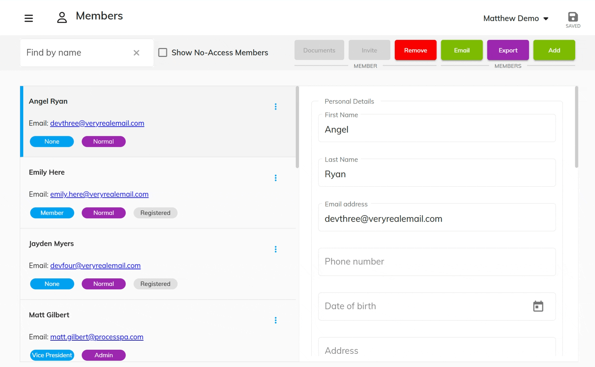
Task: Click into the Phone number field
Action: point(436,262)
